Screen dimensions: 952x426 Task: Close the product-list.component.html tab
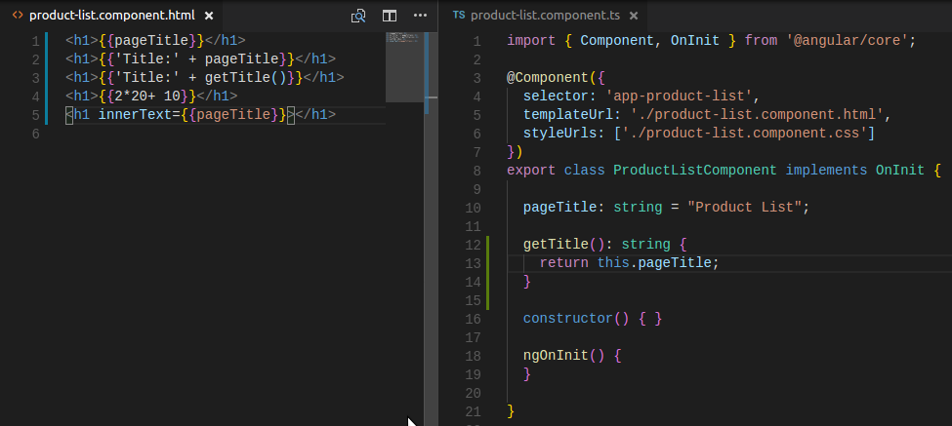(x=208, y=16)
